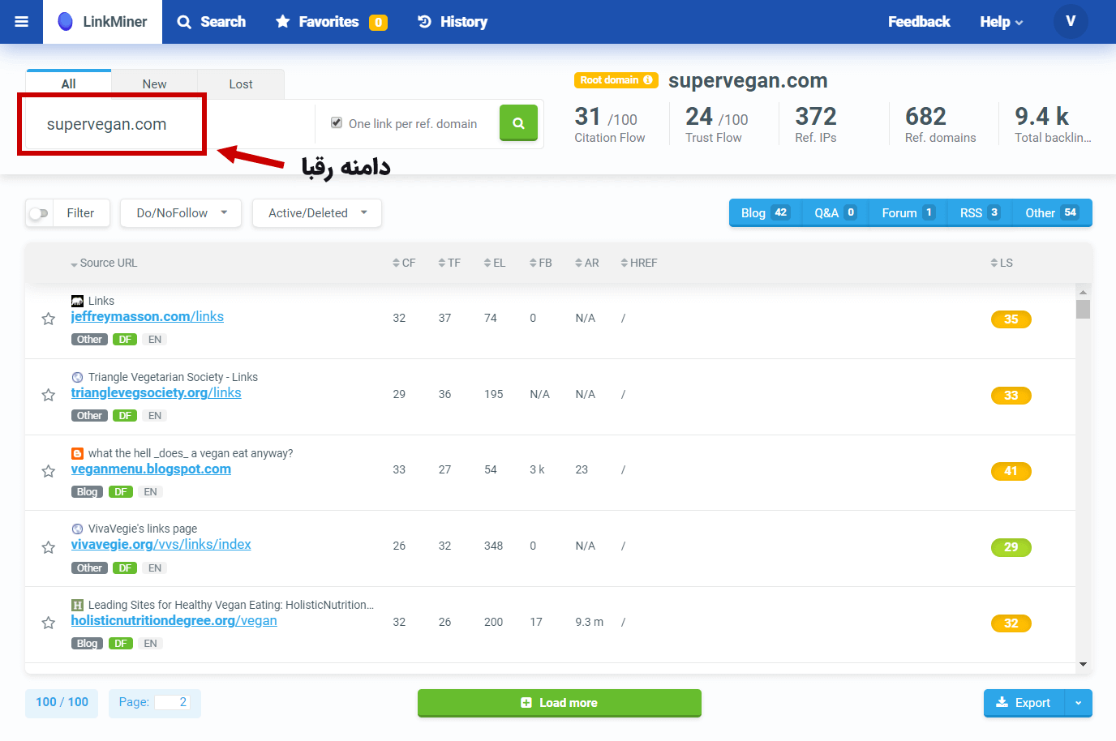Click the 100 / 100 results counter
Screen dimensions: 1116x741
click(62, 703)
